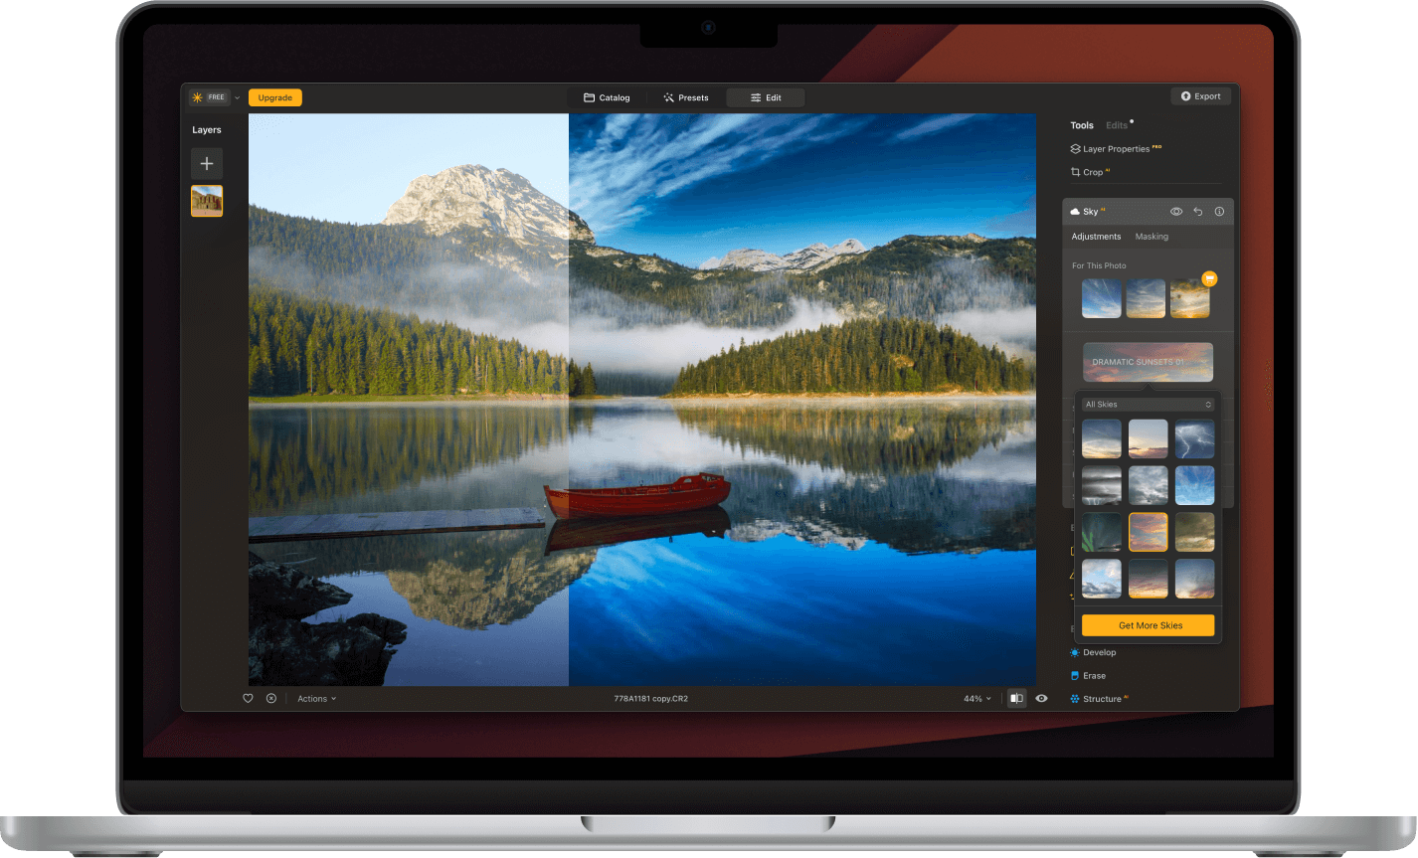
Task: Click the filename 778A1181 copy.CR2
Action: tap(650, 699)
